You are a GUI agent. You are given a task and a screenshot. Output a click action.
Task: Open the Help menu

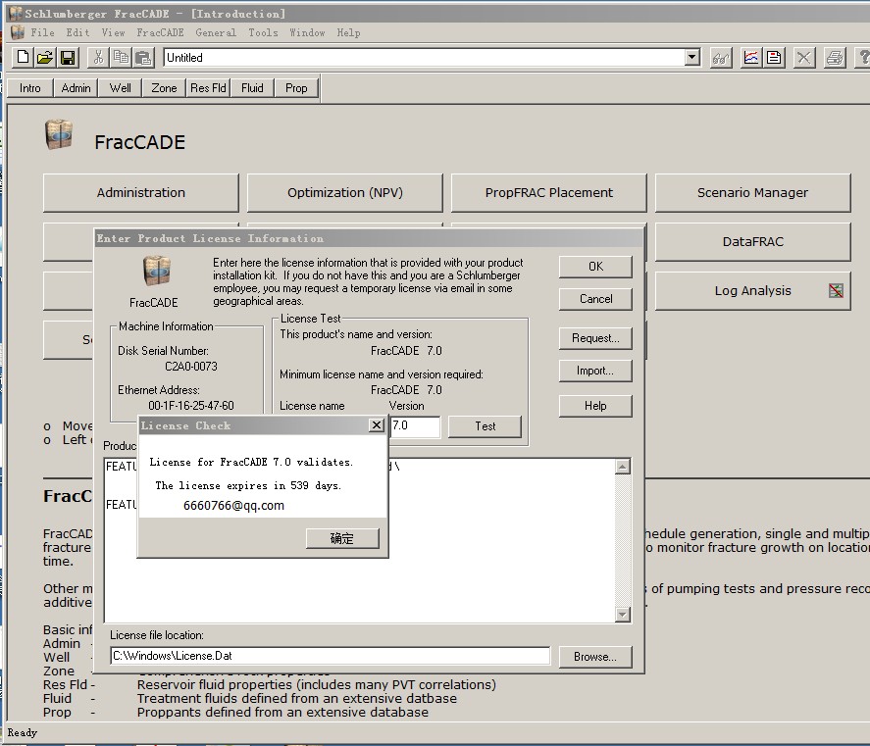pos(348,32)
